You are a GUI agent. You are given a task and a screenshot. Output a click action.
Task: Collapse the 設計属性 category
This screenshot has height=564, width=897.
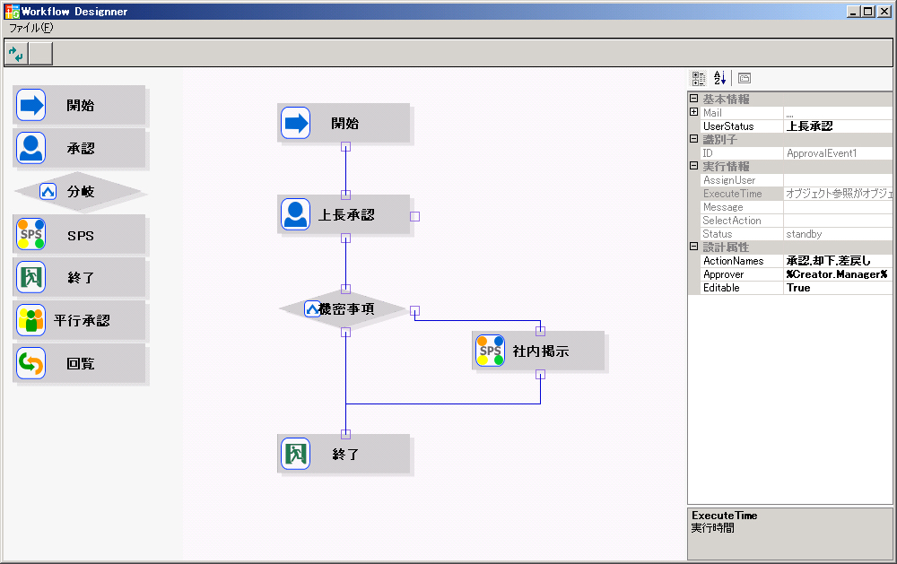(693, 247)
